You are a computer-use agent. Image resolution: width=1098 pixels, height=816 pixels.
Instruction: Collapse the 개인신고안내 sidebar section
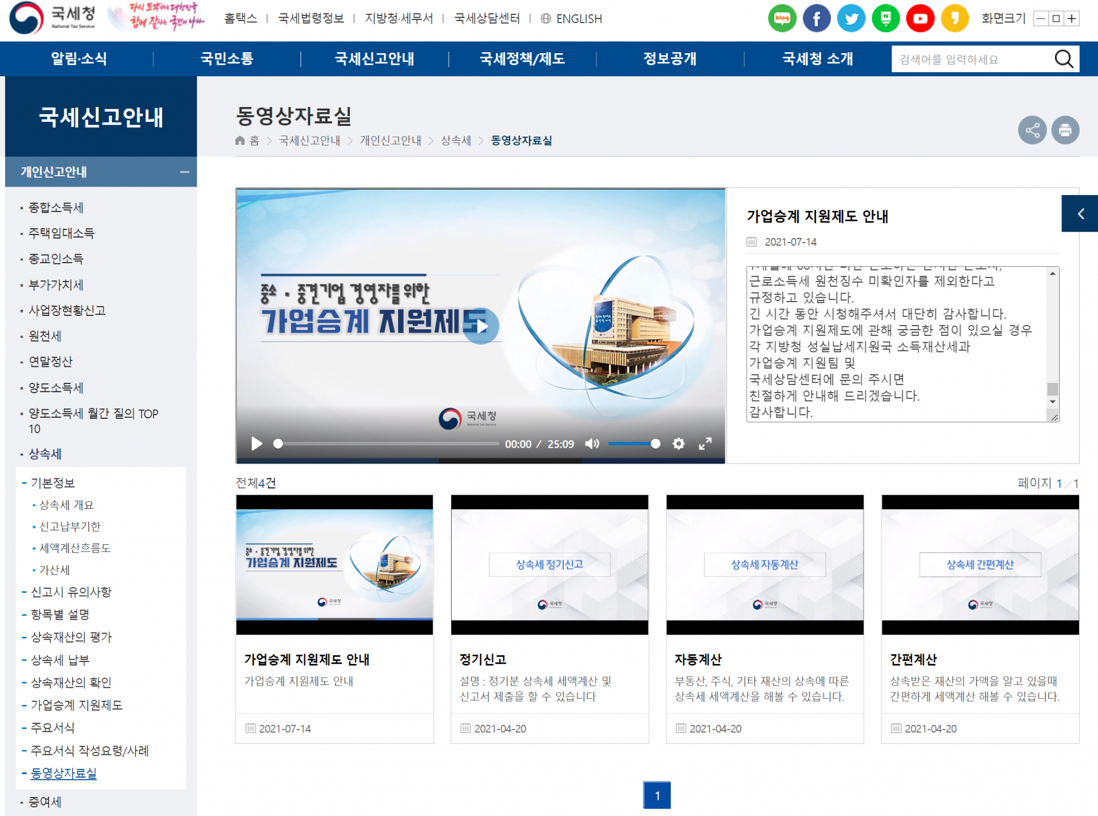coord(184,172)
